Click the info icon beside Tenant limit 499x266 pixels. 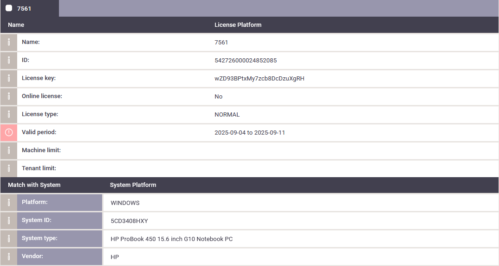(x=9, y=169)
